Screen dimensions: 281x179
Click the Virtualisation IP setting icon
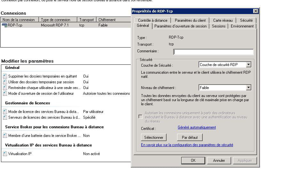point(5,154)
